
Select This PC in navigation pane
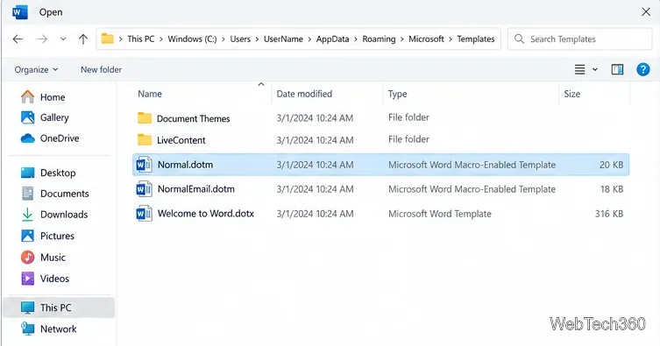coord(59,307)
